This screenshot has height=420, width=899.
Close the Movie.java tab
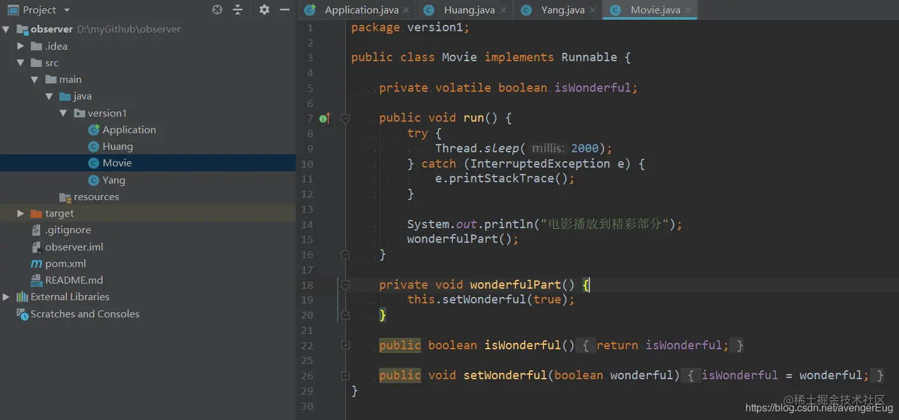[687, 10]
